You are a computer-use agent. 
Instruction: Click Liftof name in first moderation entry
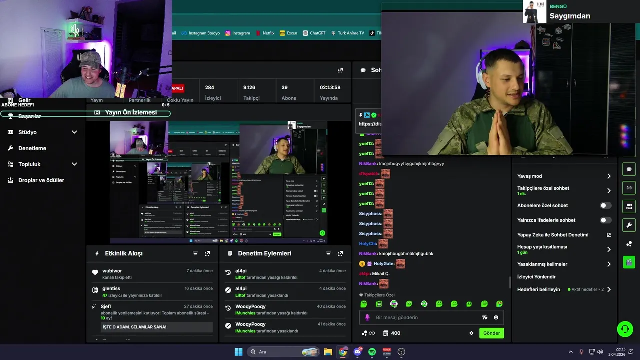point(240,277)
